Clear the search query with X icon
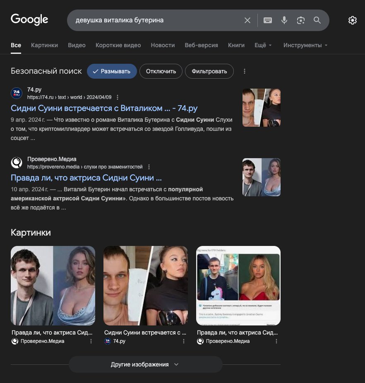Image resolution: width=365 pixels, height=383 pixels. [247, 20]
